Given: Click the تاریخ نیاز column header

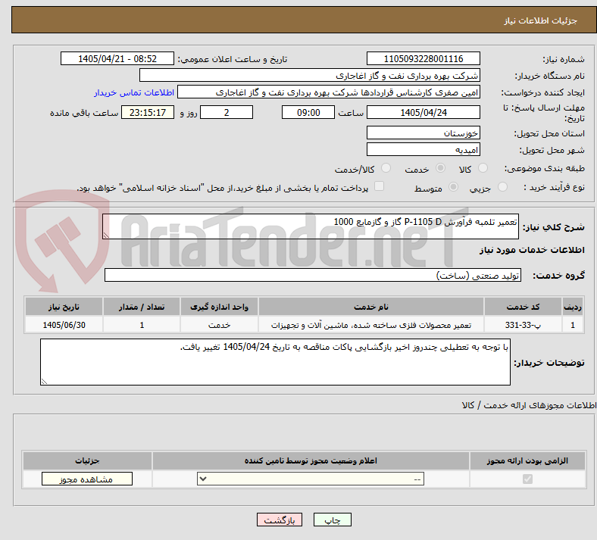Looking at the screenshot, I should pyautogui.click(x=64, y=307).
